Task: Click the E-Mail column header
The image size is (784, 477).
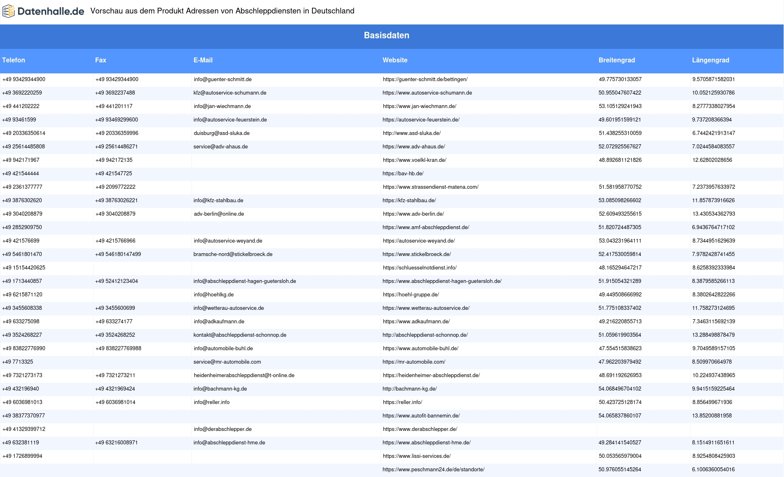Action: point(203,60)
